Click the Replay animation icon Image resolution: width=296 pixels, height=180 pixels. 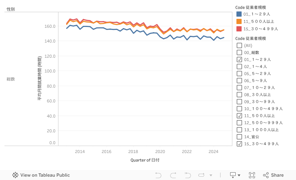[202, 175]
